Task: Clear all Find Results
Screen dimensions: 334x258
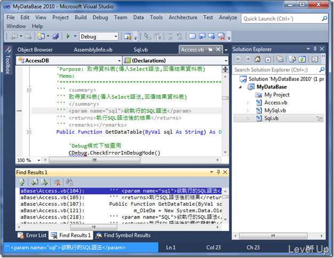Action: coord(57,182)
